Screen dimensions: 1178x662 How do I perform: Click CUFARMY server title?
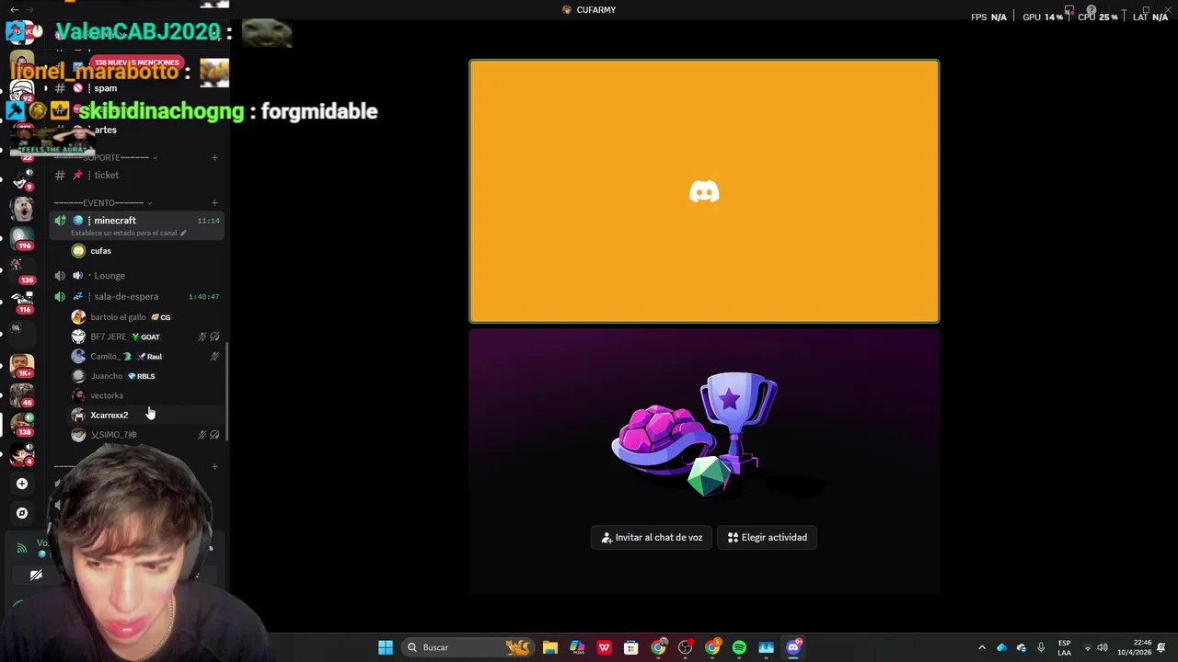589,10
